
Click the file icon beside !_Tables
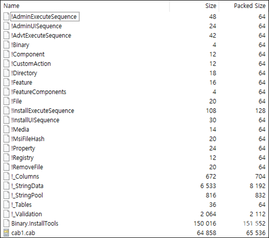[6, 204]
